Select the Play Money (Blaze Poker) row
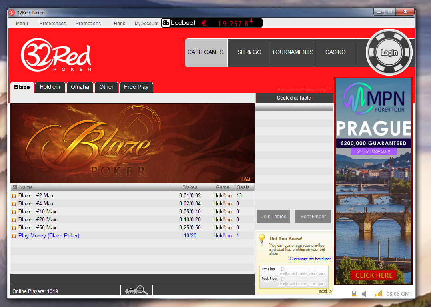 tap(132, 236)
